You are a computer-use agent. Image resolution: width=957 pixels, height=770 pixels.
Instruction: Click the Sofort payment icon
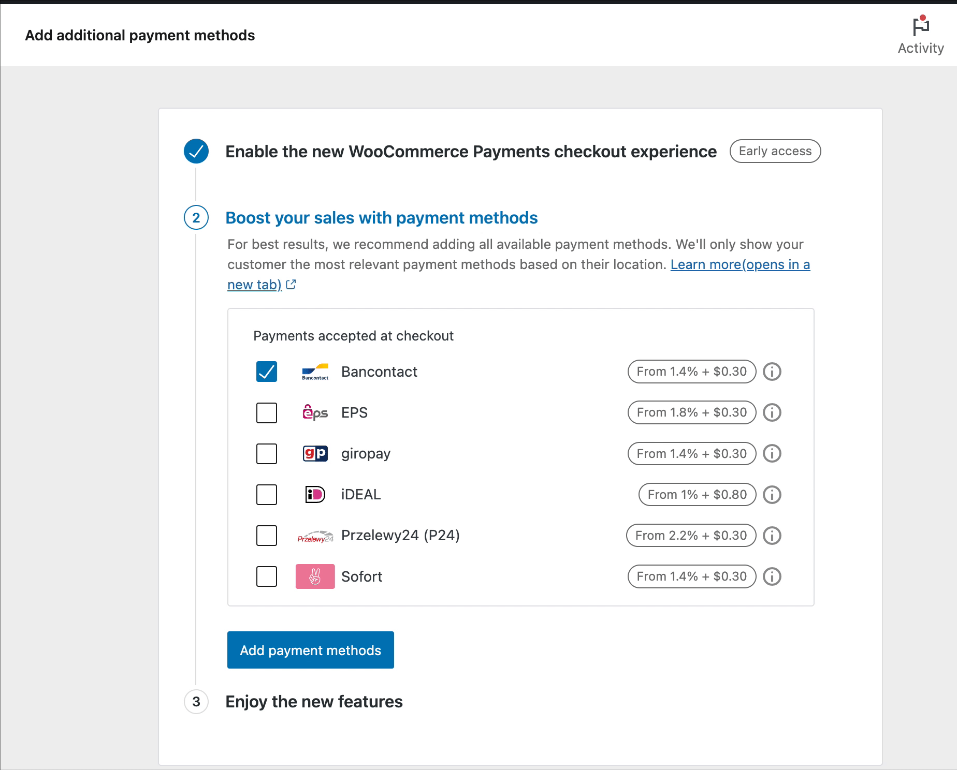[x=315, y=576]
